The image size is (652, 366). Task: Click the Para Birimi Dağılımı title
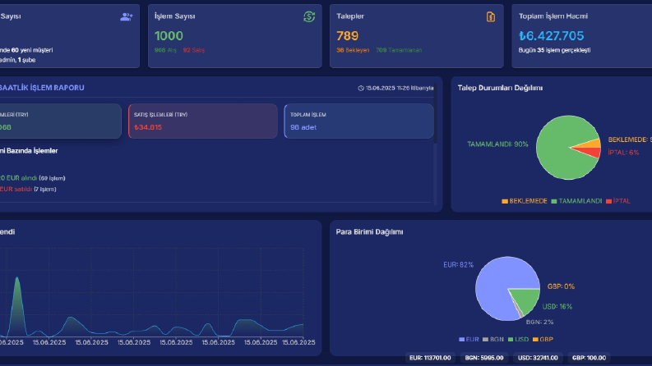click(x=369, y=232)
